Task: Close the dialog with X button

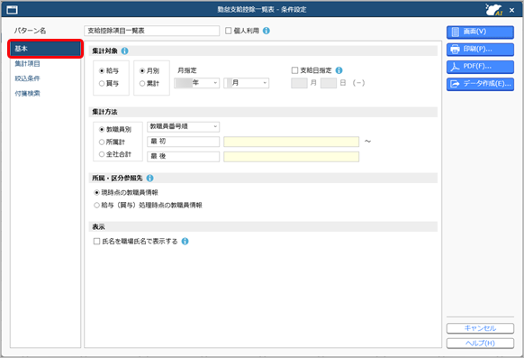Action: [x=511, y=10]
